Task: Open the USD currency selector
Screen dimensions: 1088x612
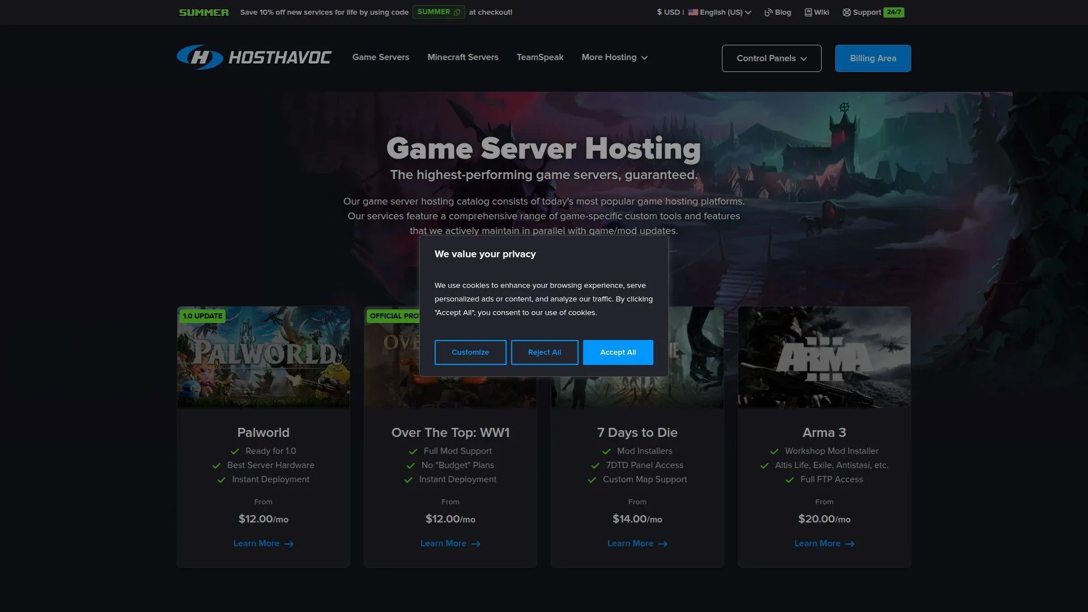Action: 668,12
